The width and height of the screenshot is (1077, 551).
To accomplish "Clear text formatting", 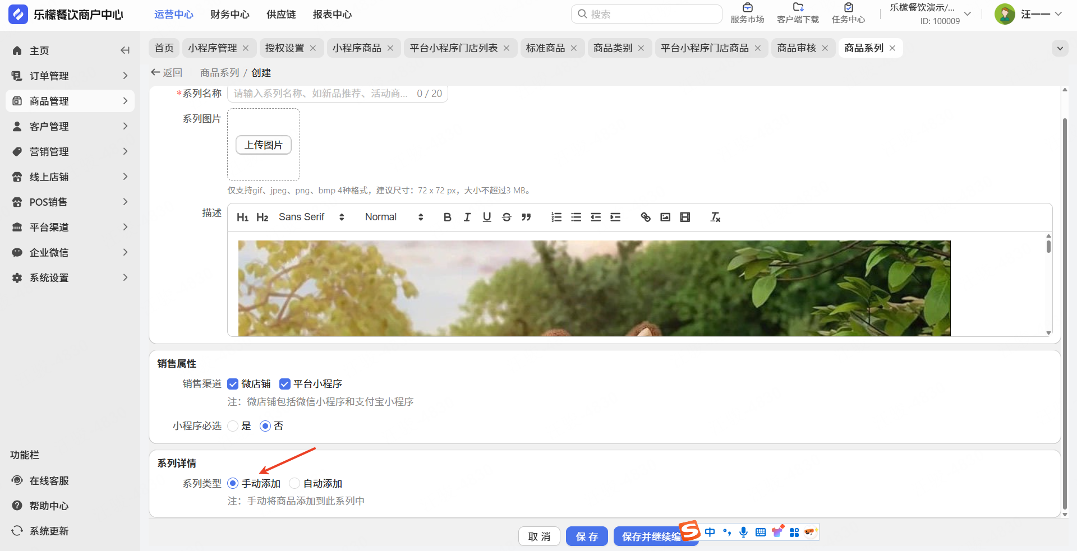I will coord(715,217).
